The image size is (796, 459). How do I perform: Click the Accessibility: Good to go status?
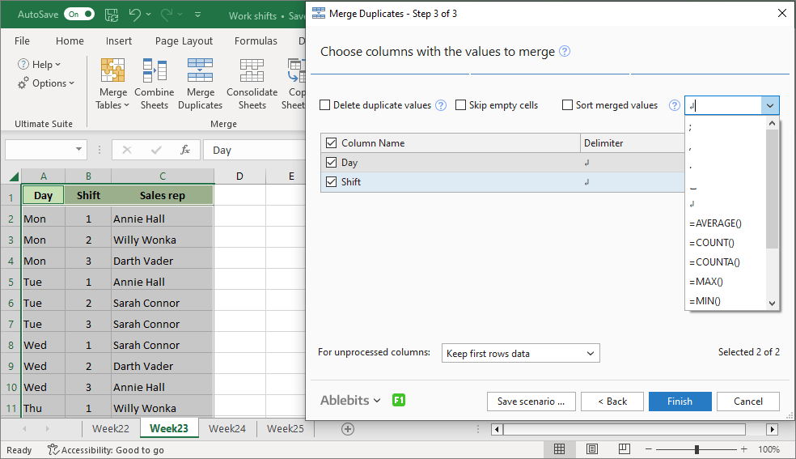106,450
